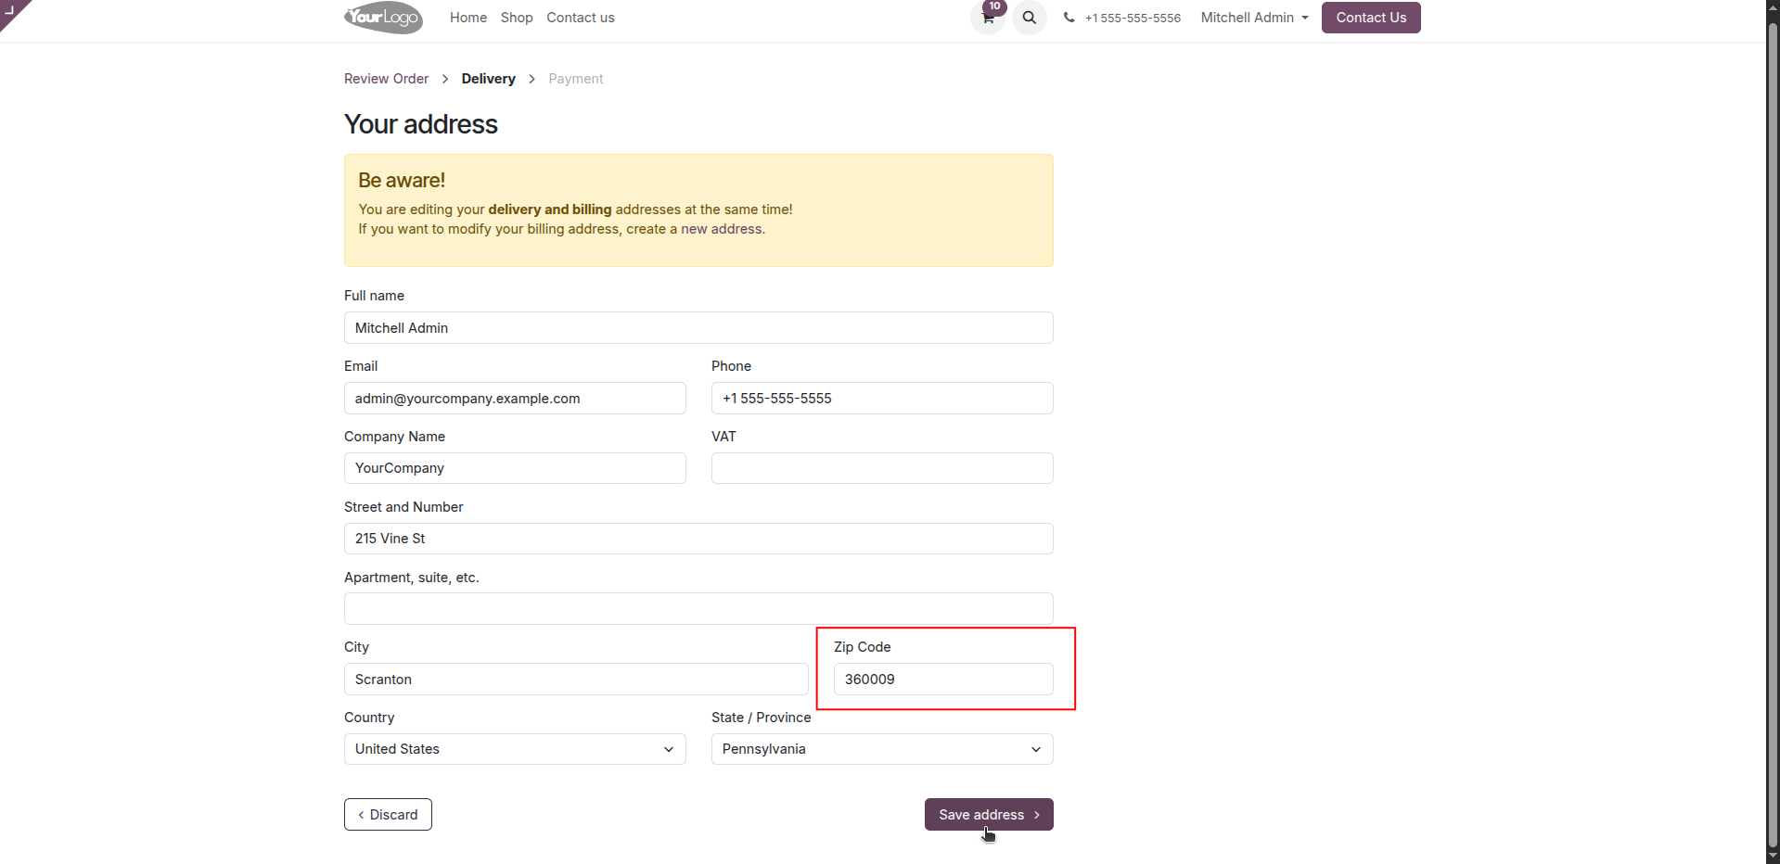Click the page vertical scrollbar
Viewport: 1780px width, 864px height.
coord(1773,432)
